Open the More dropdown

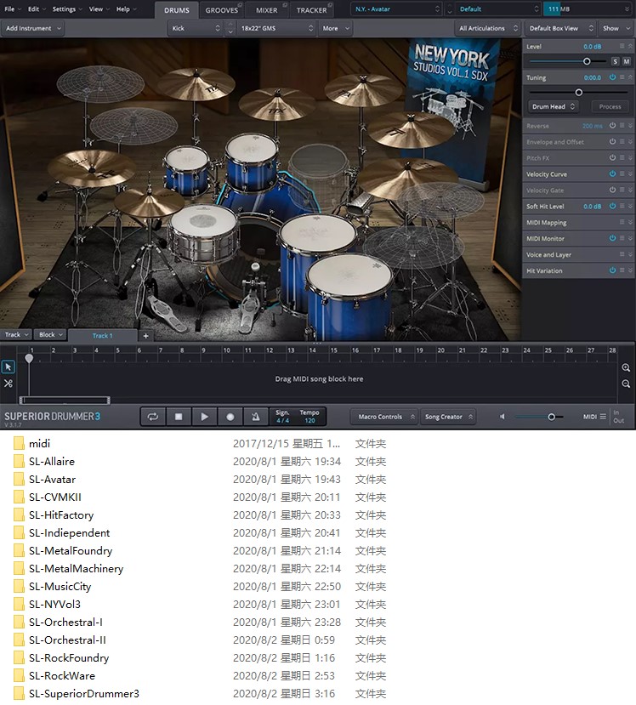click(x=335, y=28)
